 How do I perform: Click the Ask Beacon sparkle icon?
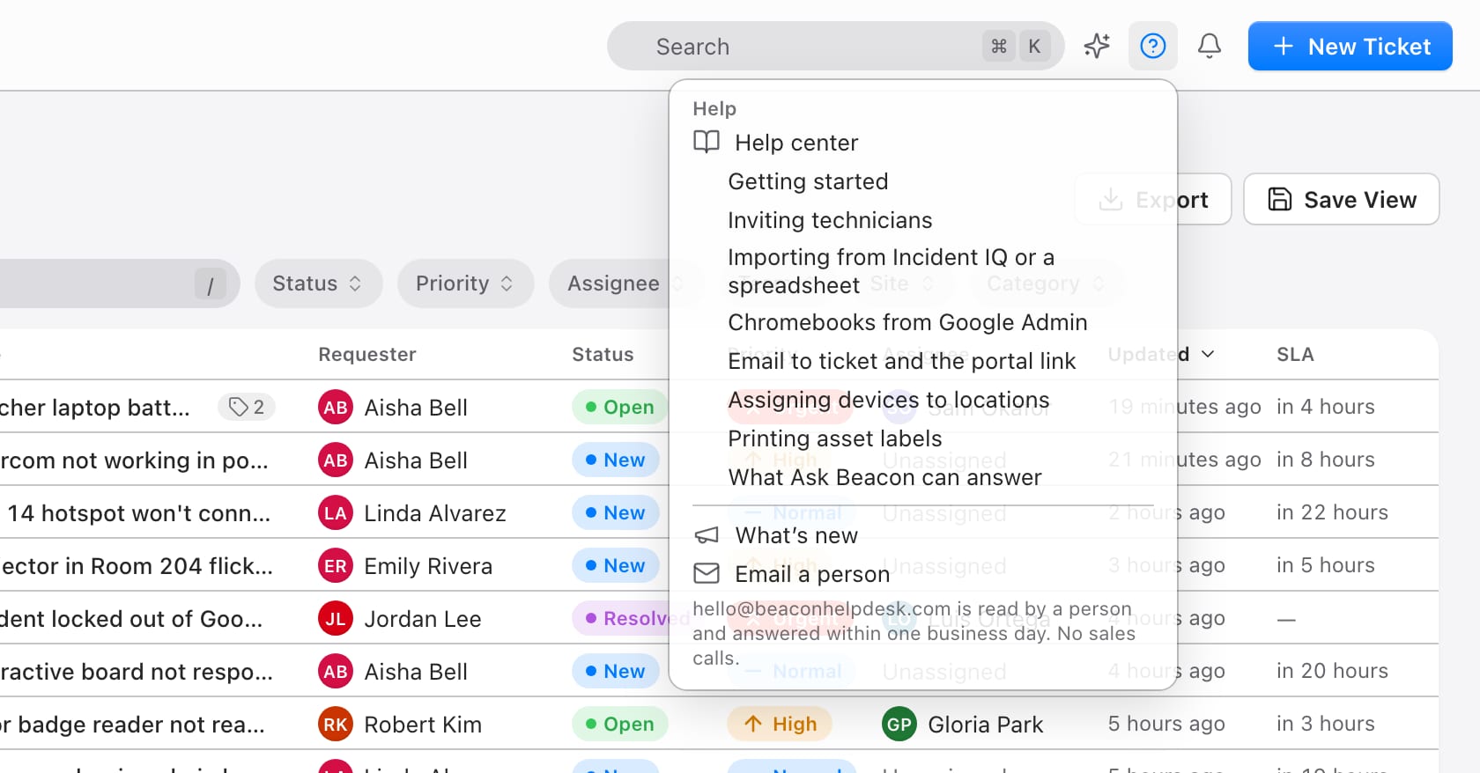click(1097, 46)
